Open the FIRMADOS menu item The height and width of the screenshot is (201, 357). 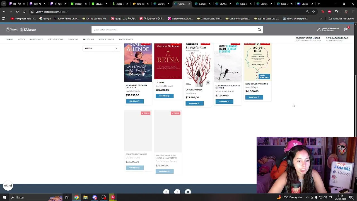pos(73,39)
